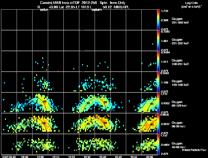208x158 pixels.
Task: Click the Oxygen 129-169 keV label
Action: tap(180, 83)
